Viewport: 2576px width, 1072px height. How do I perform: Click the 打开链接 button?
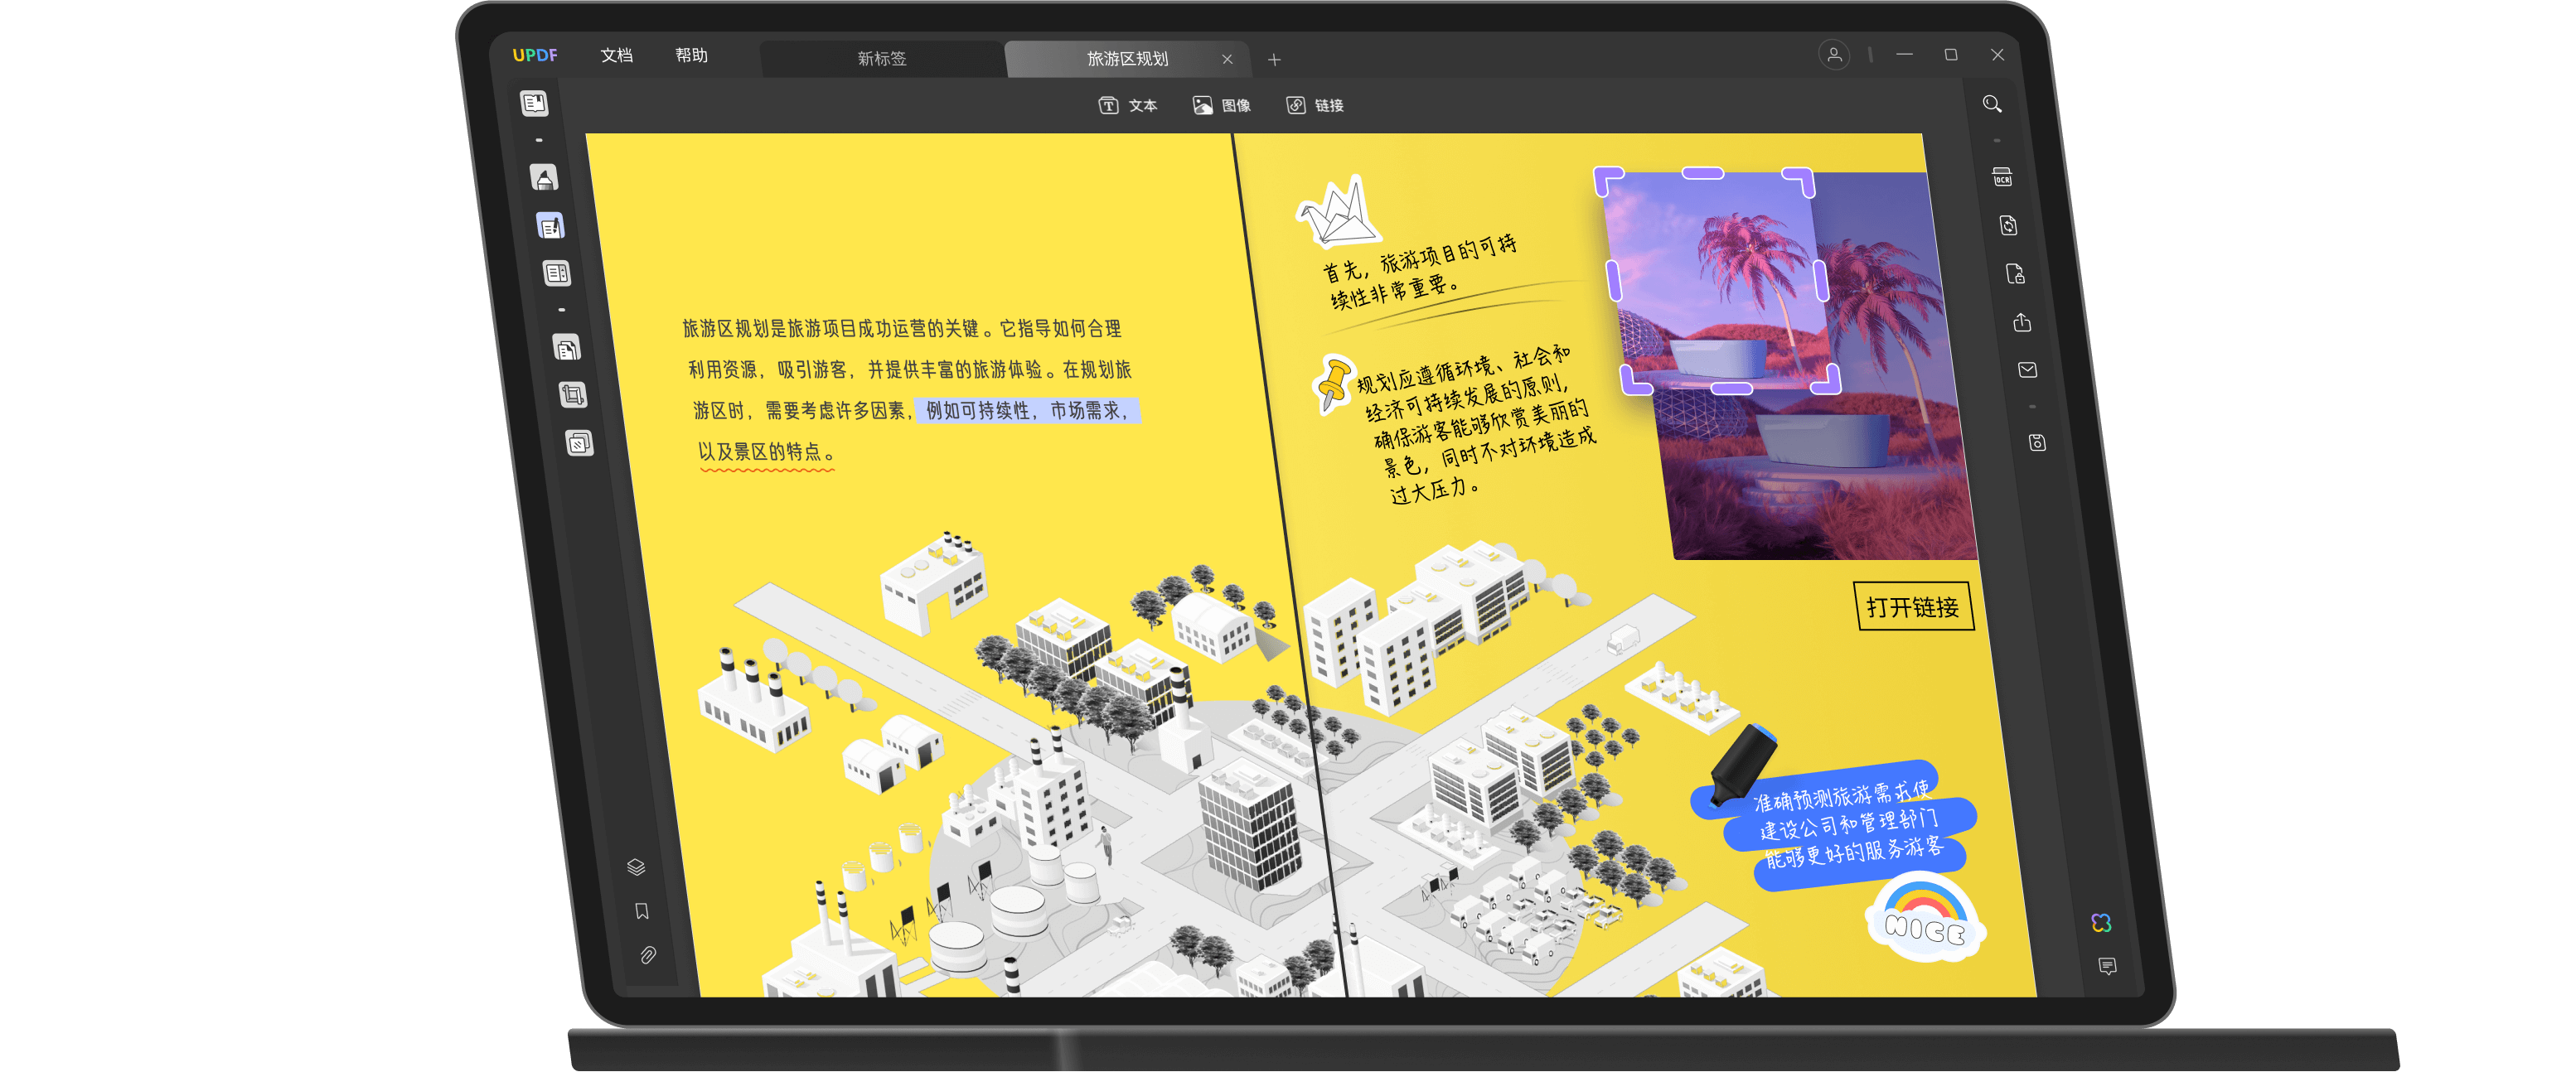(1913, 606)
